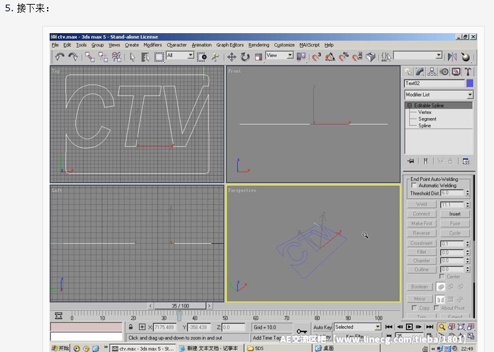The height and width of the screenshot is (352, 494).
Task: Switch to Display command panel tab
Action: (456, 72)
